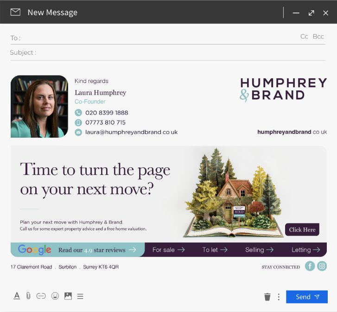
Task: Click the 'New Message' window title
Action: click(52, 13)
